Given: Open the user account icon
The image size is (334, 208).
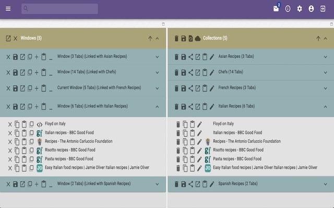Looking at the screenshot, I should pos(311,9).
